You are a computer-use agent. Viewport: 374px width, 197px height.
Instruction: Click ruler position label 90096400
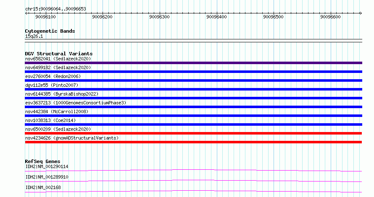(216, 17)
